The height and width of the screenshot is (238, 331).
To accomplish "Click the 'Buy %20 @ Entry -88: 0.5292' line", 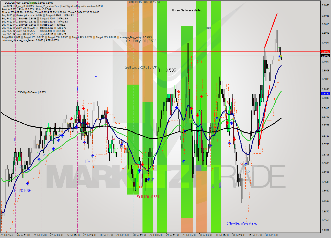I will (x=34, y=34).
